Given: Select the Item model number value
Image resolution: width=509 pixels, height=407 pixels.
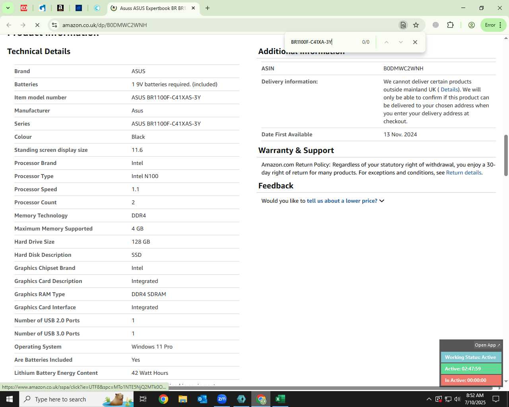Looking at the screenshot, I should click(166, 97).
